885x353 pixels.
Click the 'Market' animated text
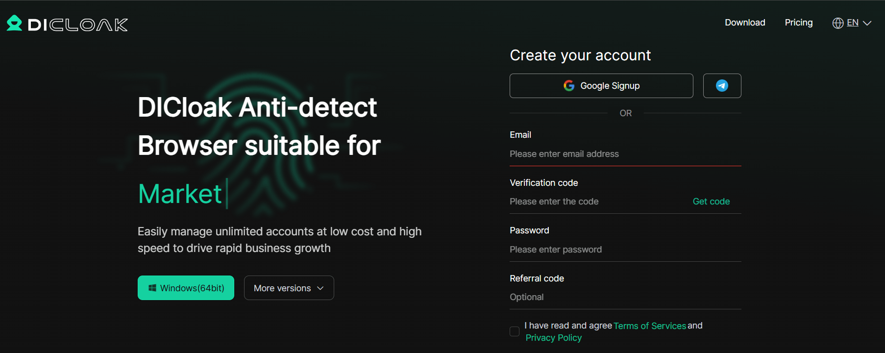click(x=180, y=194)
